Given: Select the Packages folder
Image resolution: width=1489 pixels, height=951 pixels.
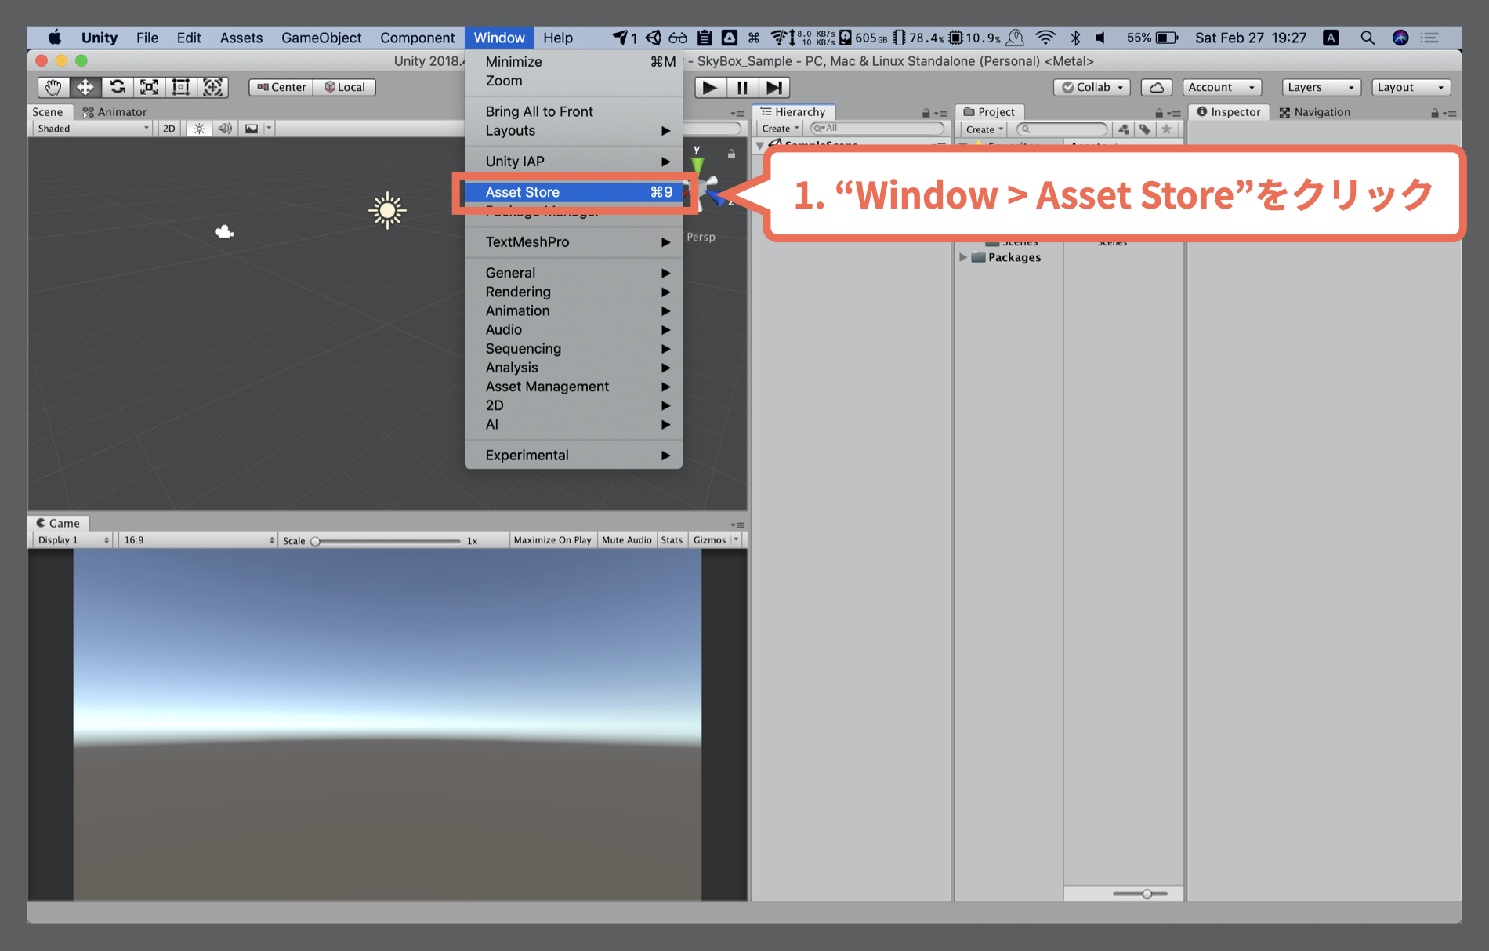Looking at the screenshot, I should pos(1006,257).
